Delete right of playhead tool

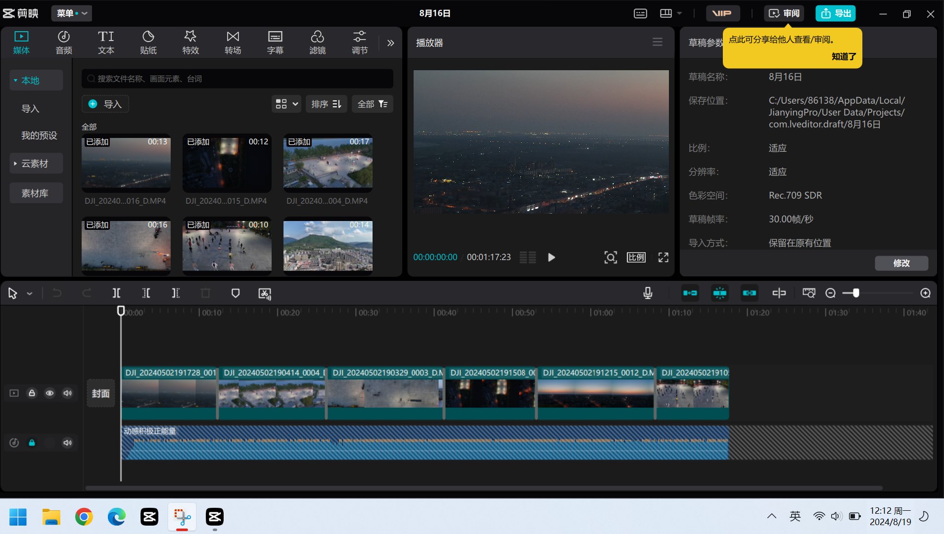click(176, 293)
